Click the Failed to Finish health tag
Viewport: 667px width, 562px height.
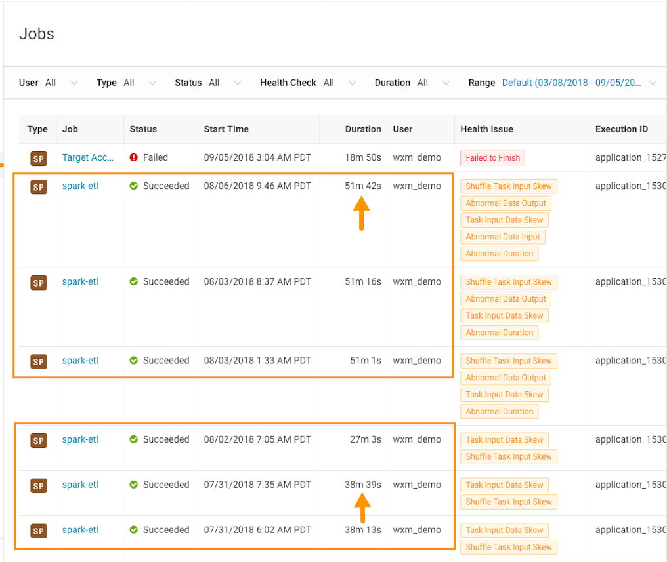[x=492, y=158]
